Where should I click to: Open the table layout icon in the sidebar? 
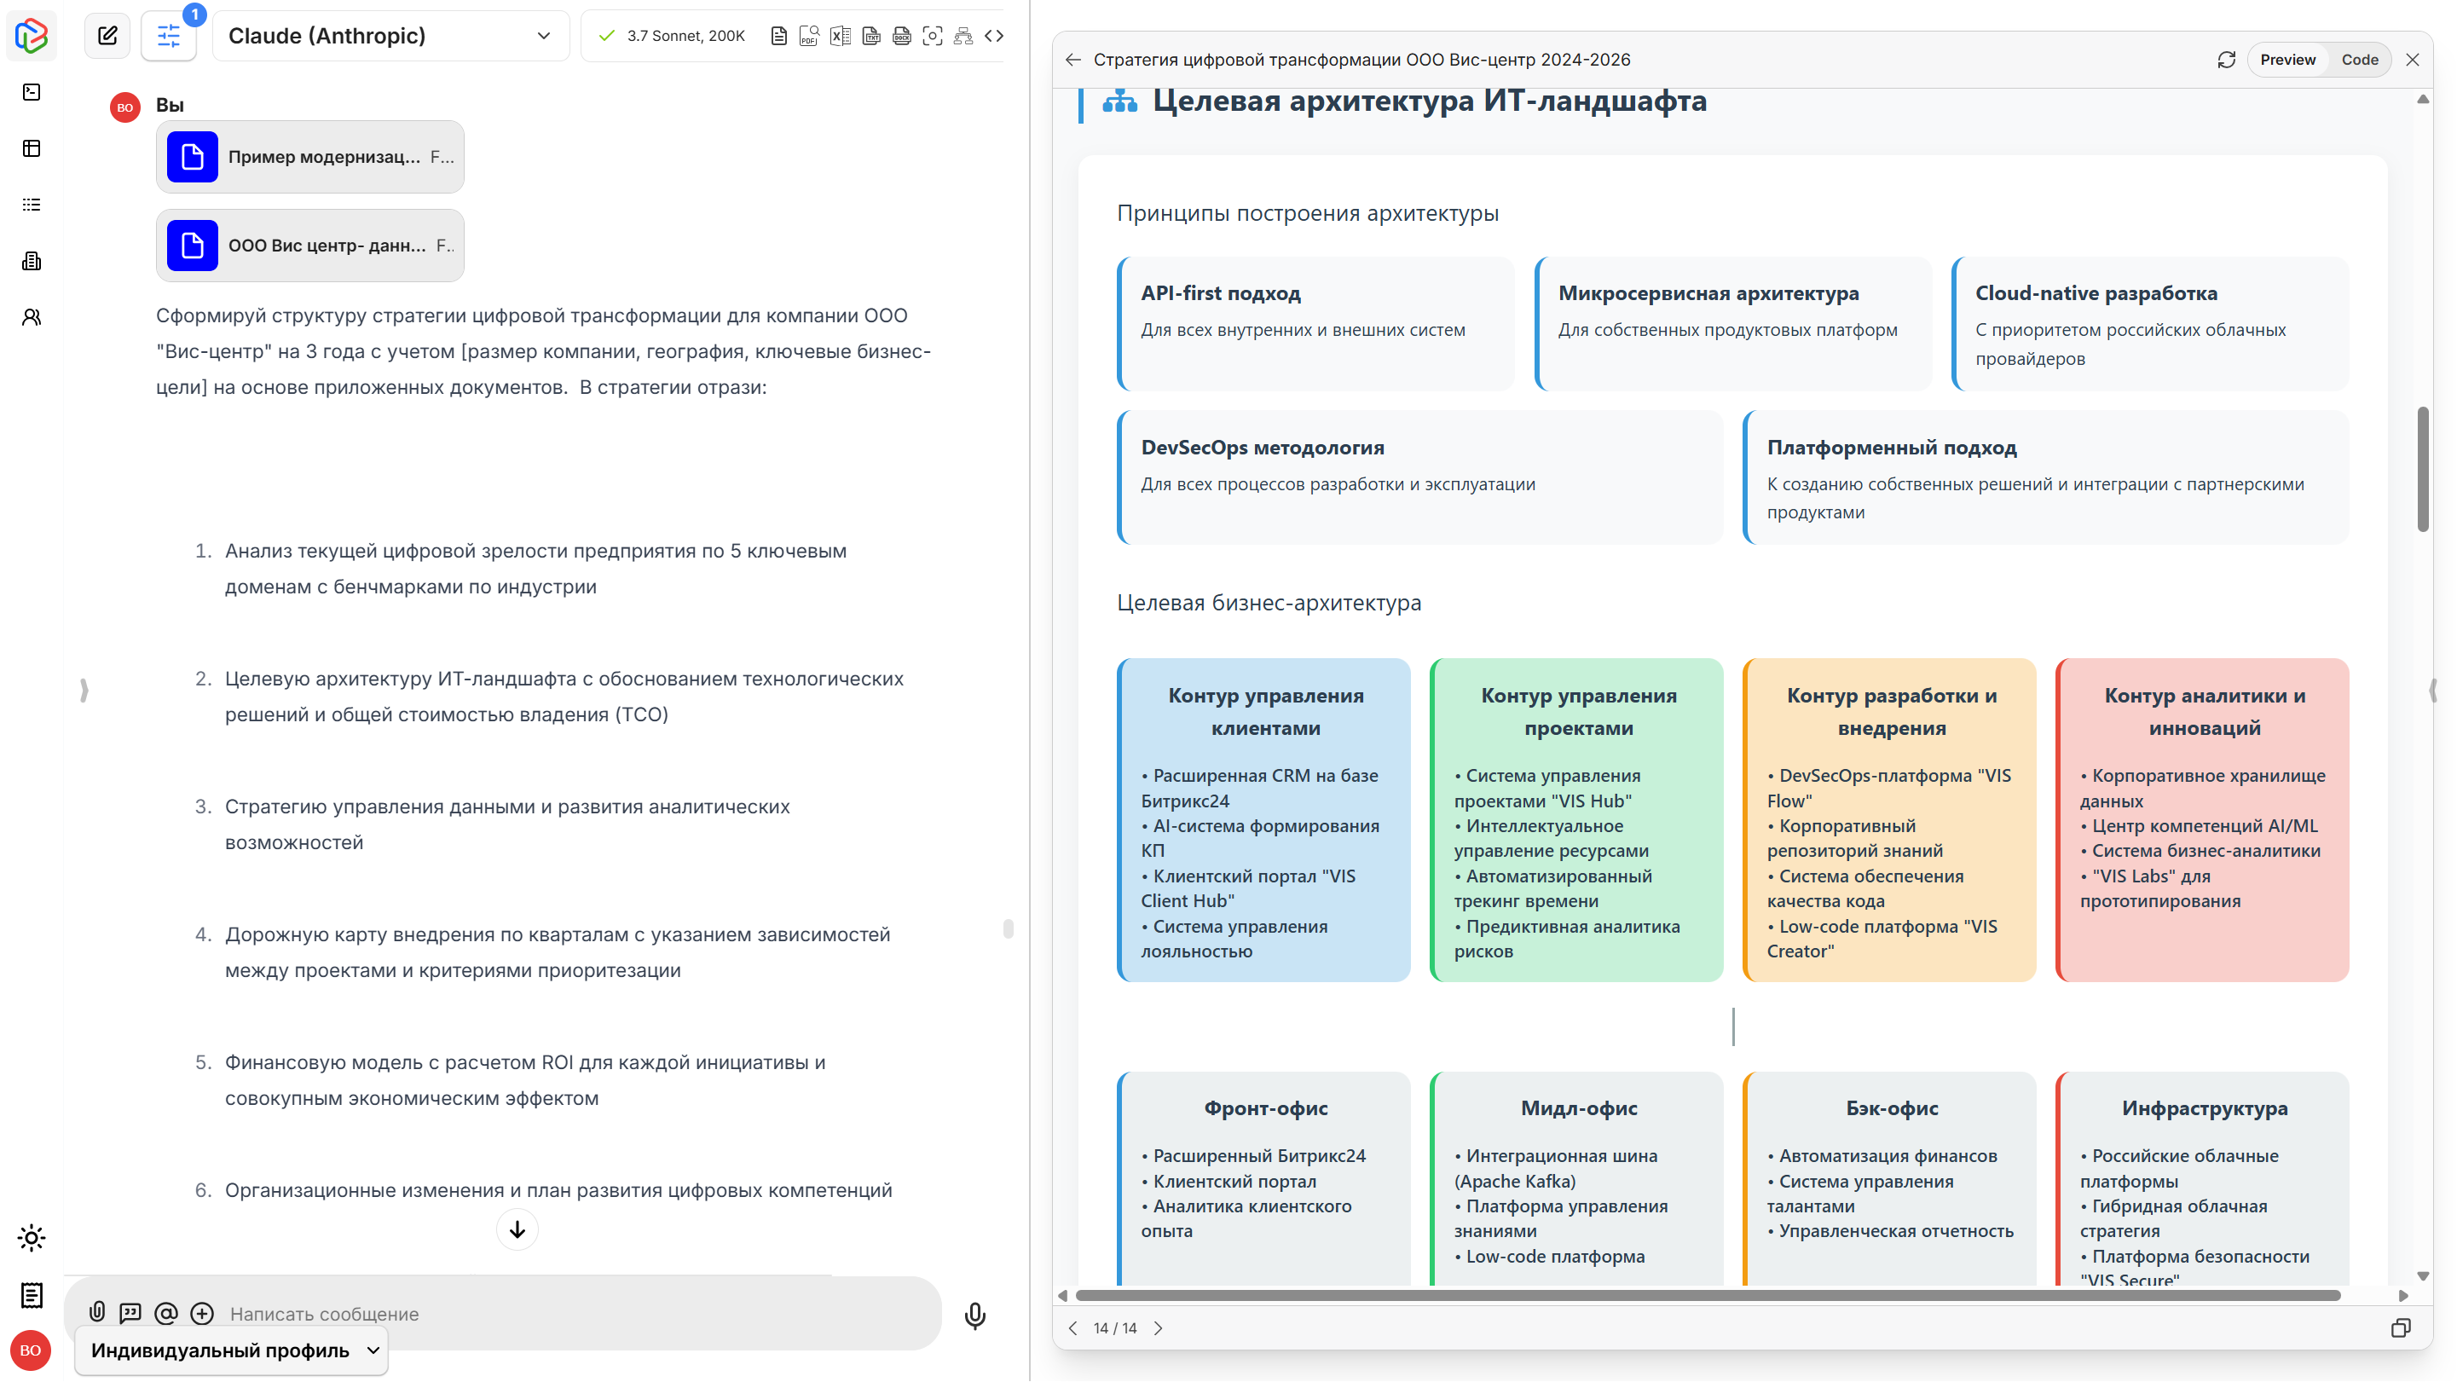[x=32, y=147]
